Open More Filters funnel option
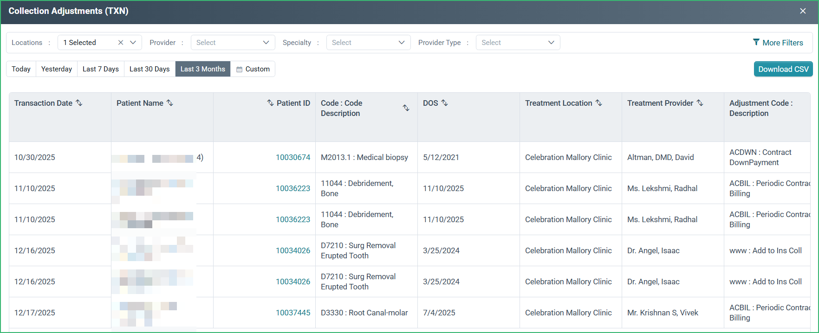The width and height of the screenshot is (819, 333). click(778, 43)
